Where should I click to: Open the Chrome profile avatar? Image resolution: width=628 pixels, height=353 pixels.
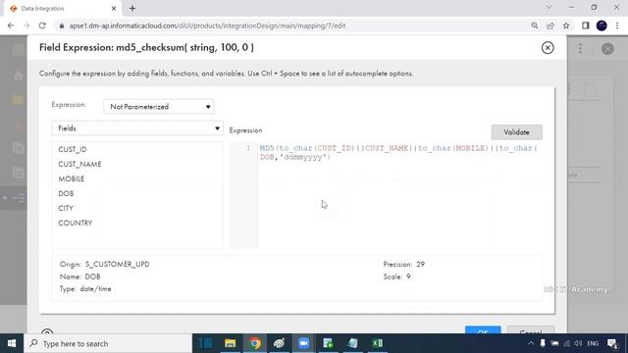pos(602,25)
